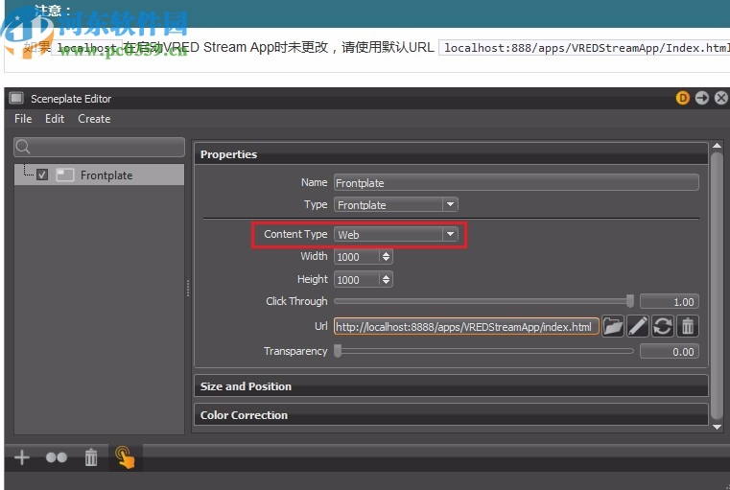Viewport: 730px width, 490px height.
Task: Click the panel splitter handle
Action: pyautogui.click(x=188, y=288)
